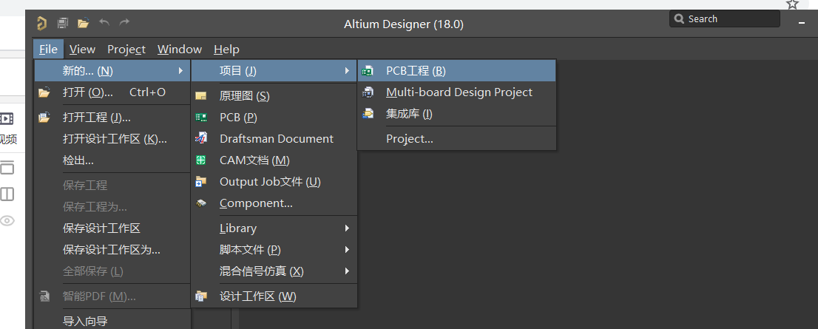Select PCB工程 (B) entry
The width and height of the screenshot is (818, 329).
point(456,70)
